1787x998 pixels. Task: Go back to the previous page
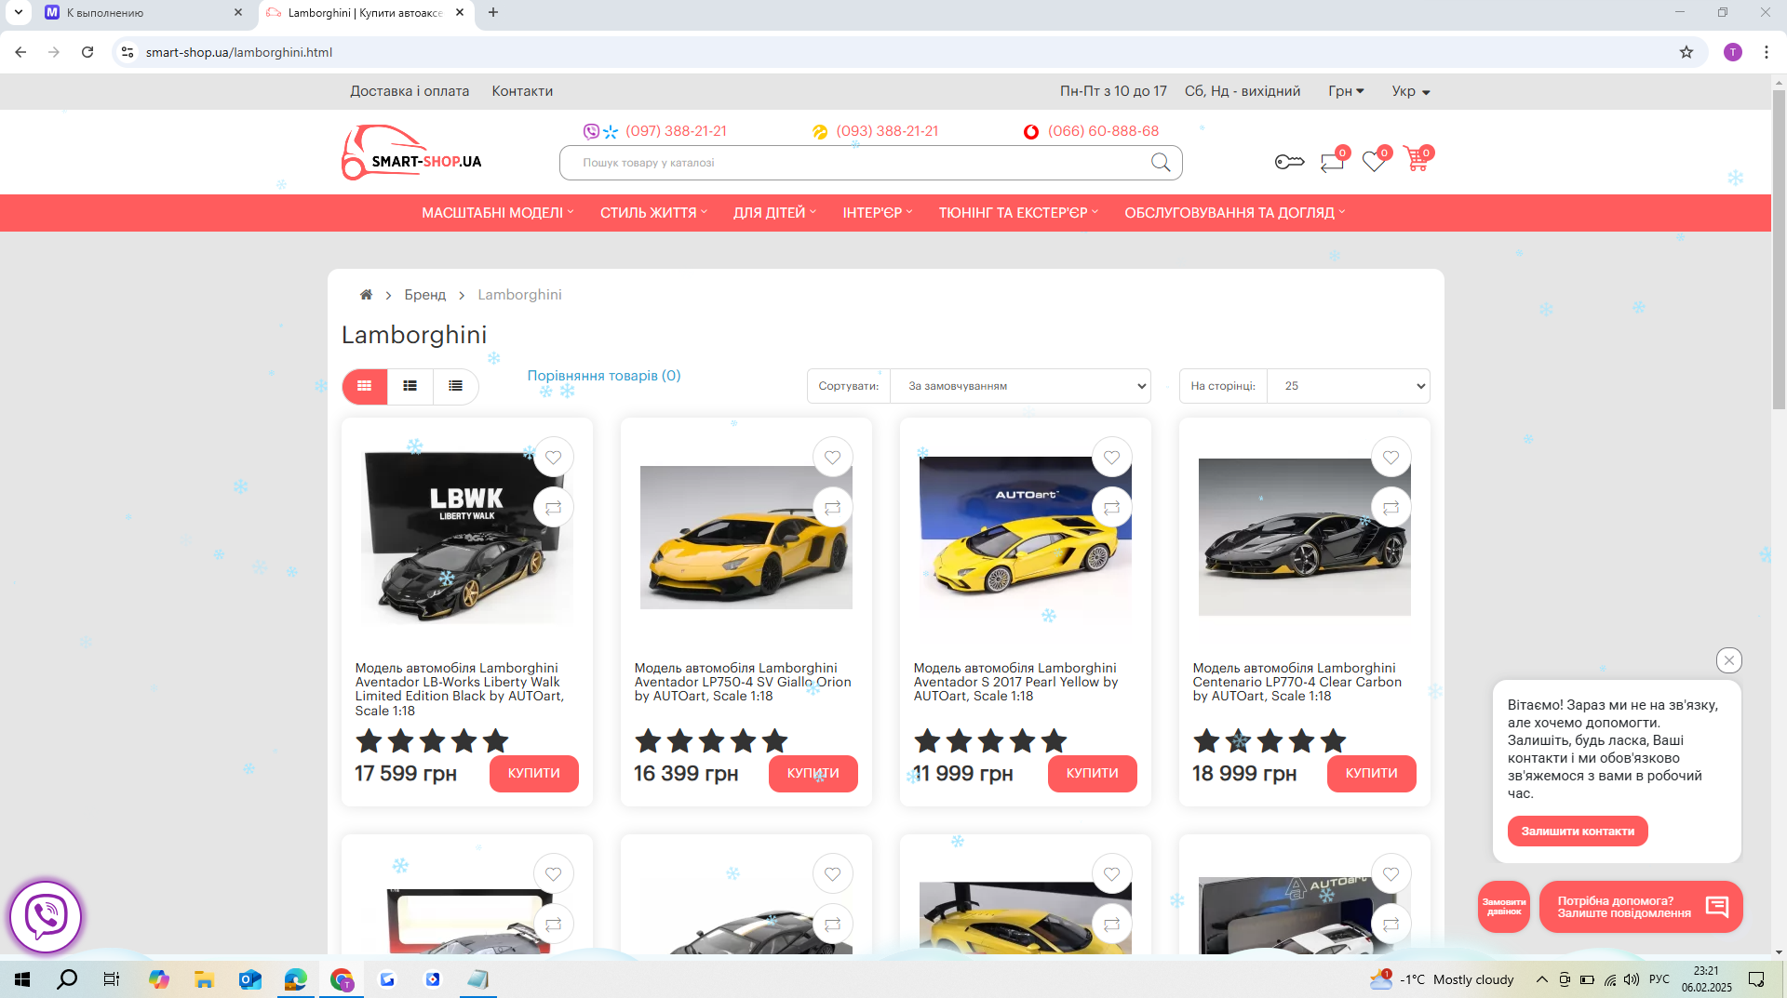pos(20,52)
